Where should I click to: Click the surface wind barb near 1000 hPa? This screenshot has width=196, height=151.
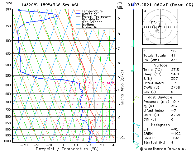(136, 144)
